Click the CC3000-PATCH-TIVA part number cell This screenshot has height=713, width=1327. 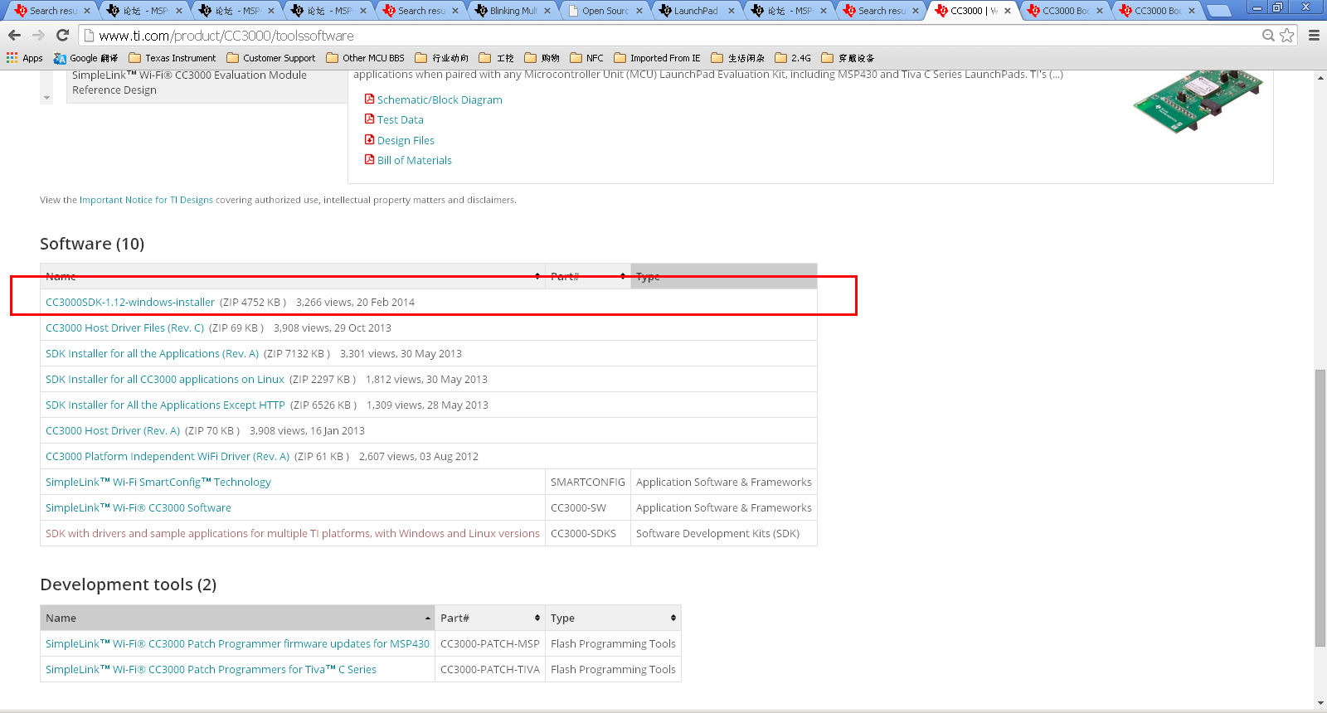(x=490, y=669)
